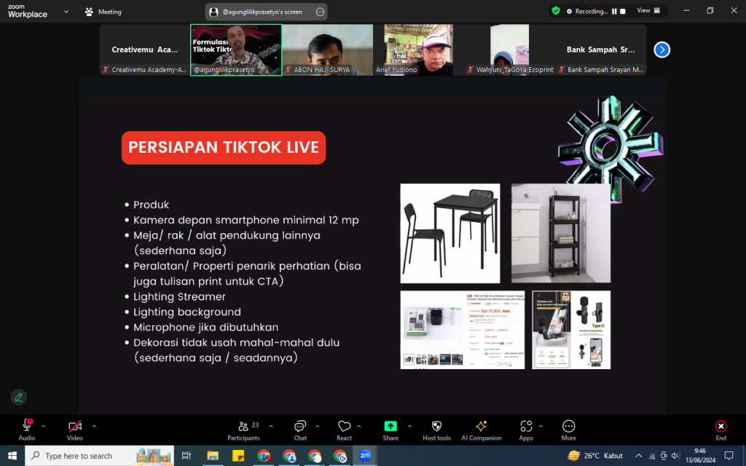This screenshot has height=466, width=746.
Task: Click the green Share screen button
Action: pyautogui.click(x=390, y=426)
